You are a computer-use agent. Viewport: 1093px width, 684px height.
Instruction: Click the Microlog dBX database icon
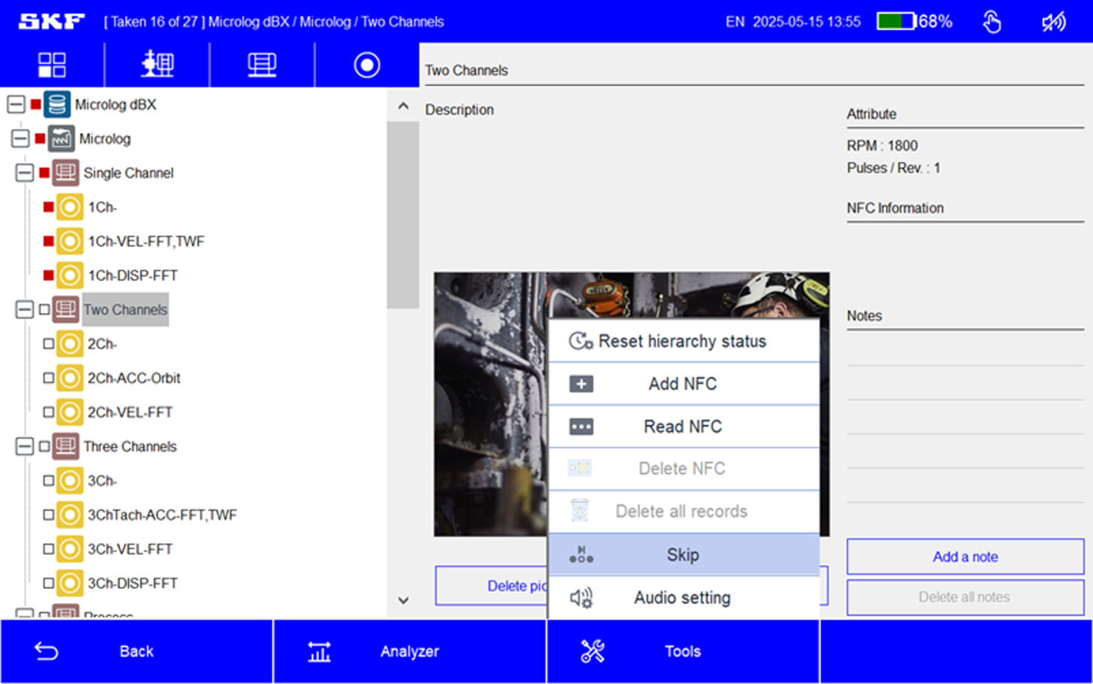57,104
